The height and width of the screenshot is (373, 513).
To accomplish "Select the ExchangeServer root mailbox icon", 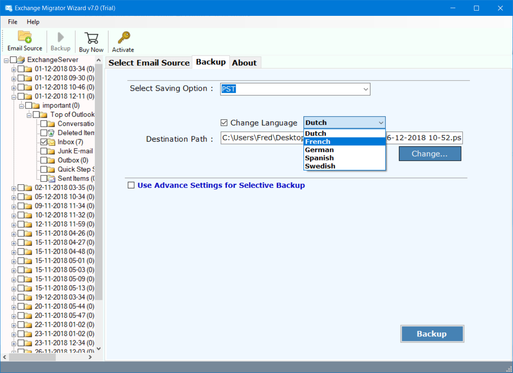I will pos(21,60).
